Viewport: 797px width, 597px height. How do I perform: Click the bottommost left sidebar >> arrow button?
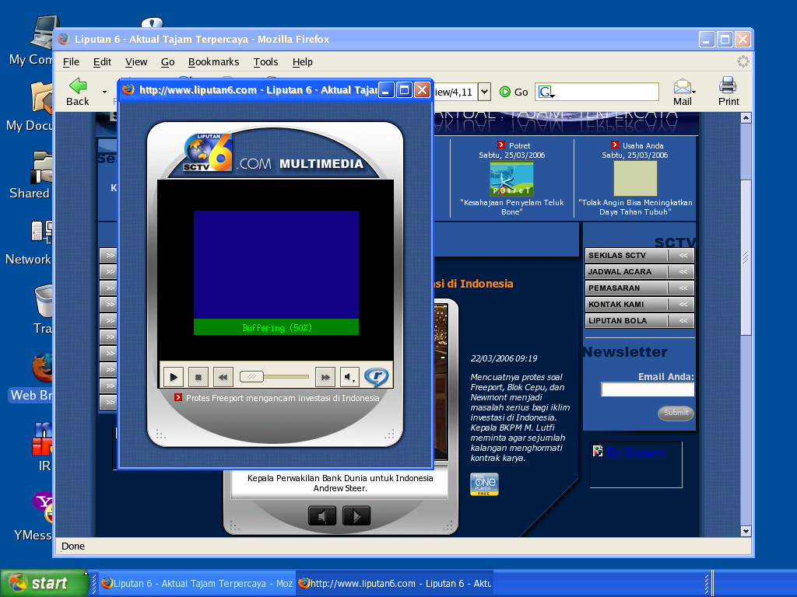(108, 402)
